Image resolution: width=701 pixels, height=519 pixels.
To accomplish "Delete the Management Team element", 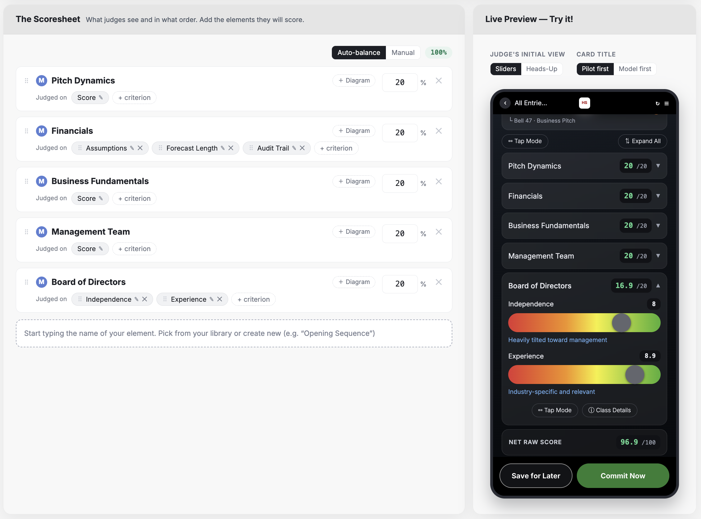I will pyautogui.click(x=439, y=232).
